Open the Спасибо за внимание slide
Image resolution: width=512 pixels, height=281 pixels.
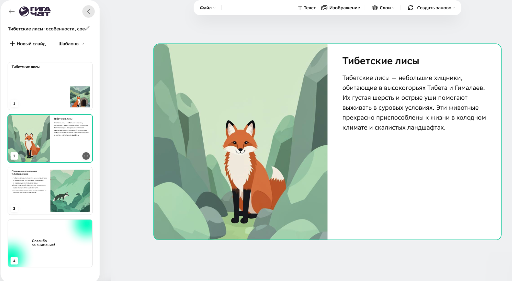(50, 243)
